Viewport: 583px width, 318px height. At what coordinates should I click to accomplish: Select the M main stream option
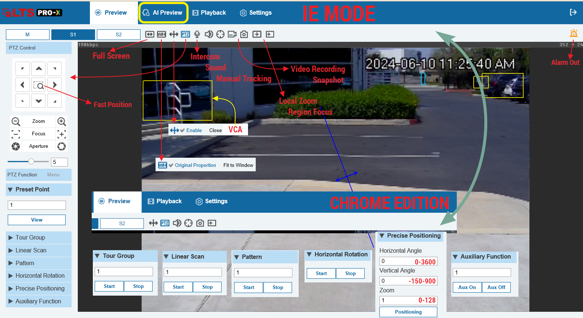(x=28, y=35)
